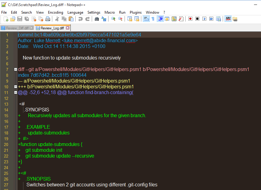Toggle word wrap

[x=146, y=19]
